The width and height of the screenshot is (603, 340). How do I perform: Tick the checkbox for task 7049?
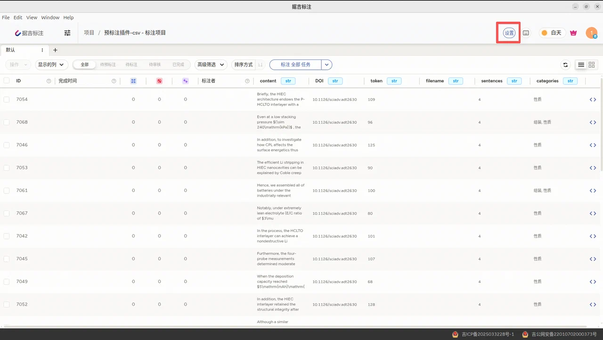tap(7, 282)
